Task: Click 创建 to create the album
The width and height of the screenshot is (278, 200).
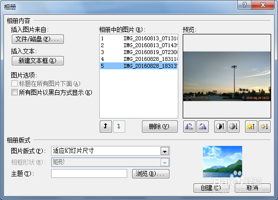Action: coord(211,188)
